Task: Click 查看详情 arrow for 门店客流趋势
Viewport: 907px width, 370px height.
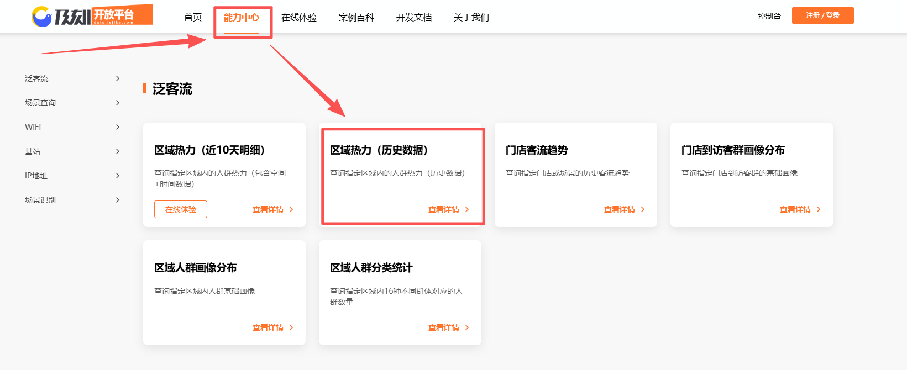Action: (643, 209)
